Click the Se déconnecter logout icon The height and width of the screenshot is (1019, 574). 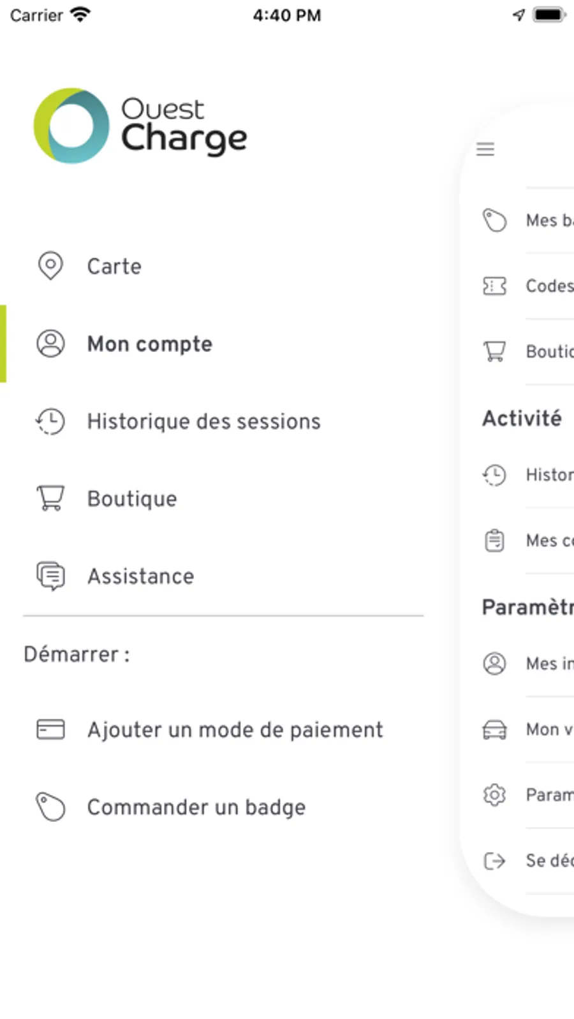pos(494,861)
